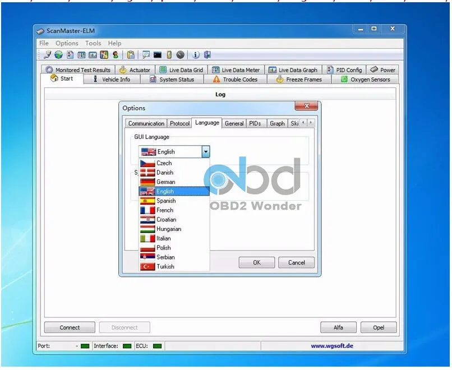Choose Serbian from language list
The image size is (452, 370).
(x=174, y=257)
